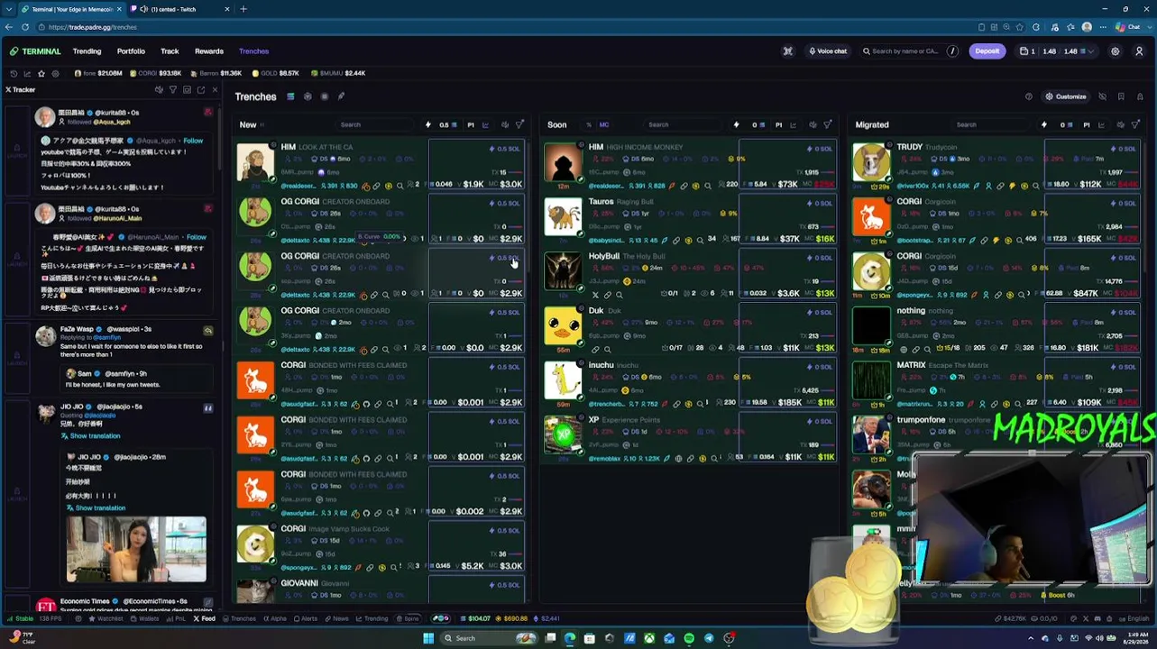Screen dimensions: 1157x649
Task: Click the magnifier icon on HIM LOOK AT THE CA card
Action: point(399,186)
